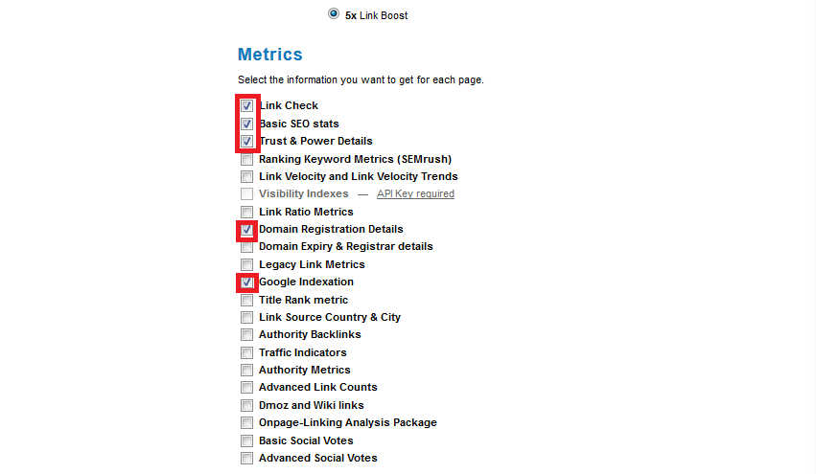
Task: Enable Ranking Keyword Metrics (SEMrush) checkbox
Action: coord(247,159)
